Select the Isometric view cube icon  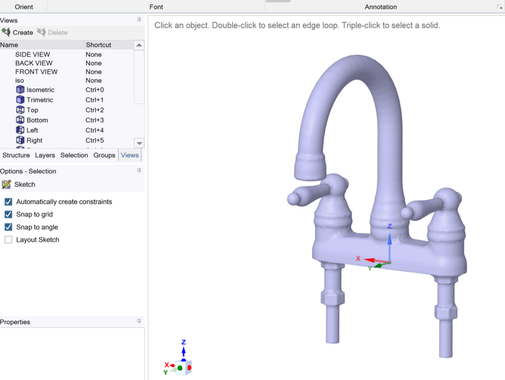coord(20,90)
